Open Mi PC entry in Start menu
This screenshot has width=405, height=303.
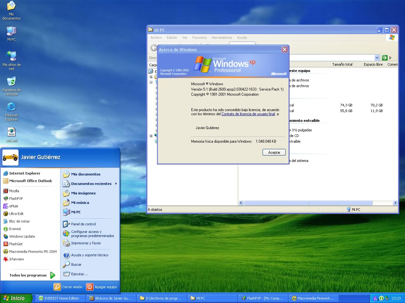click(72, 212)
